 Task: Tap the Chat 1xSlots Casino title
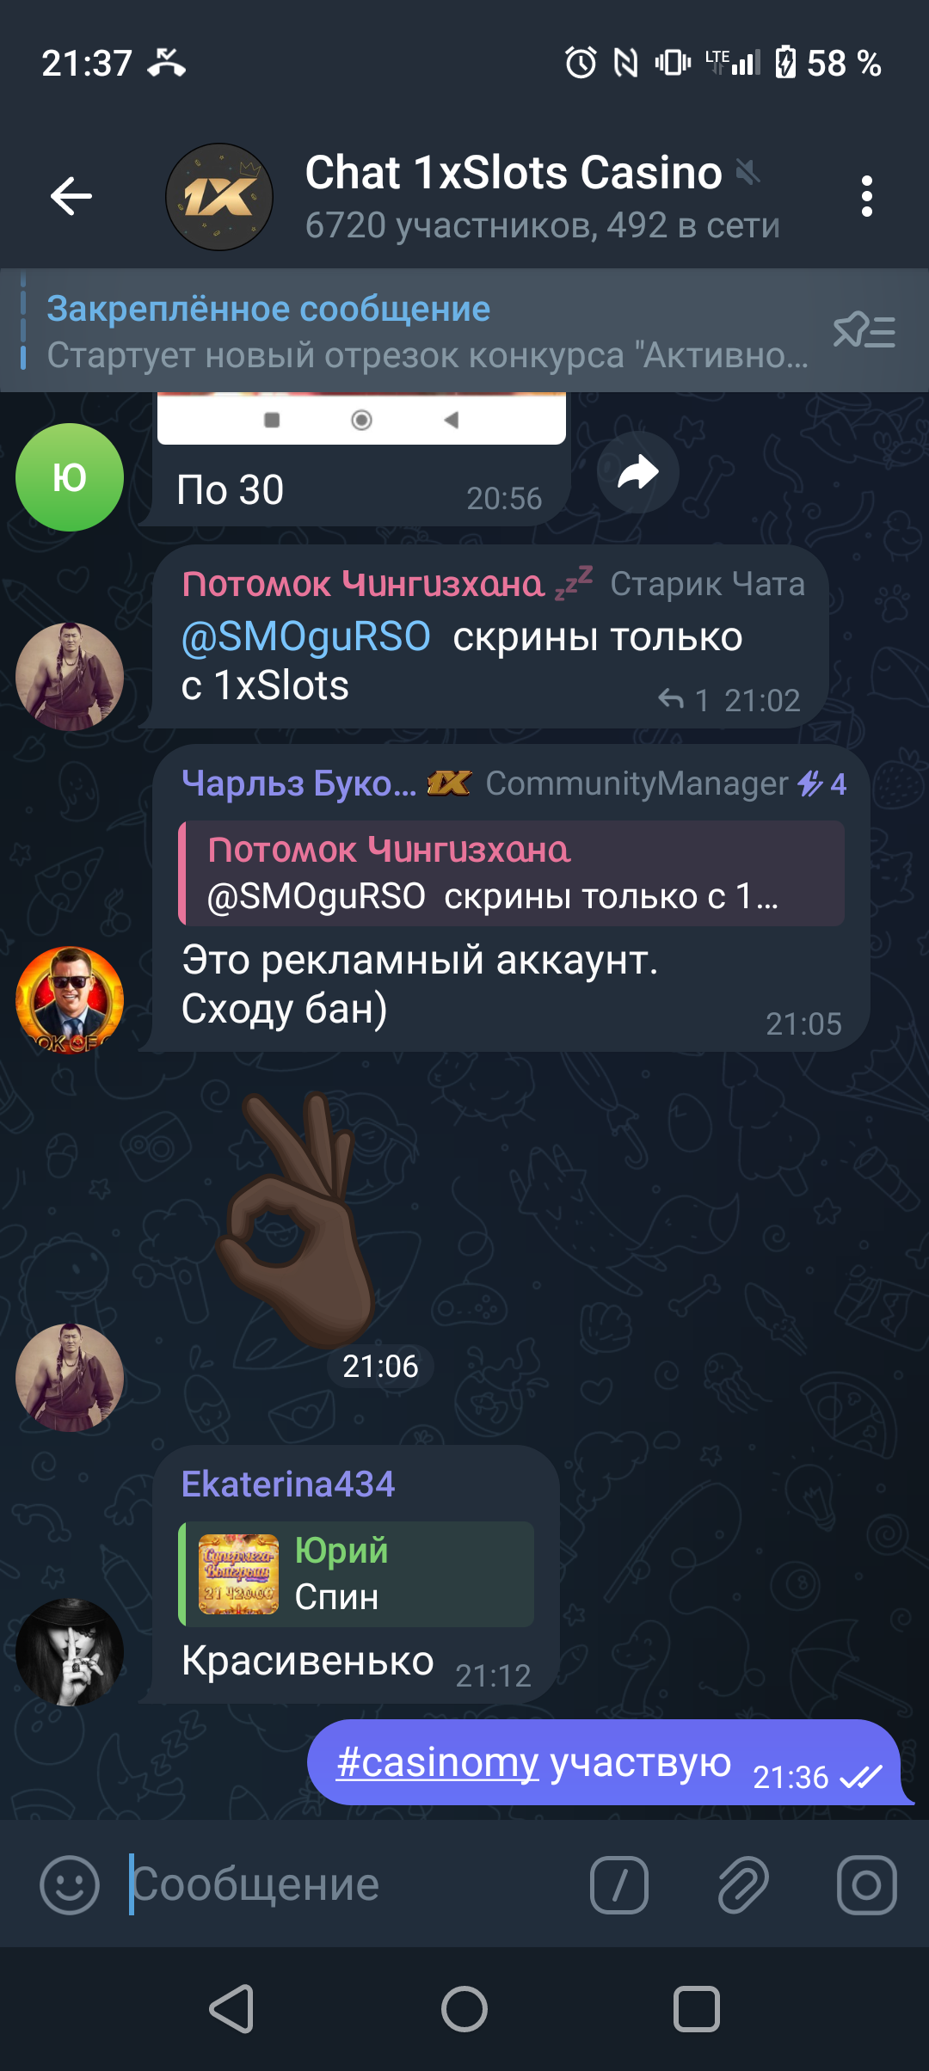pos(514,173)
